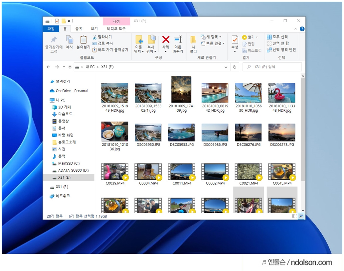Click 선택 안 함 (Select none)
Viewport: 344px width, 271px height.
pyautogui.click(x=278, y=43)
